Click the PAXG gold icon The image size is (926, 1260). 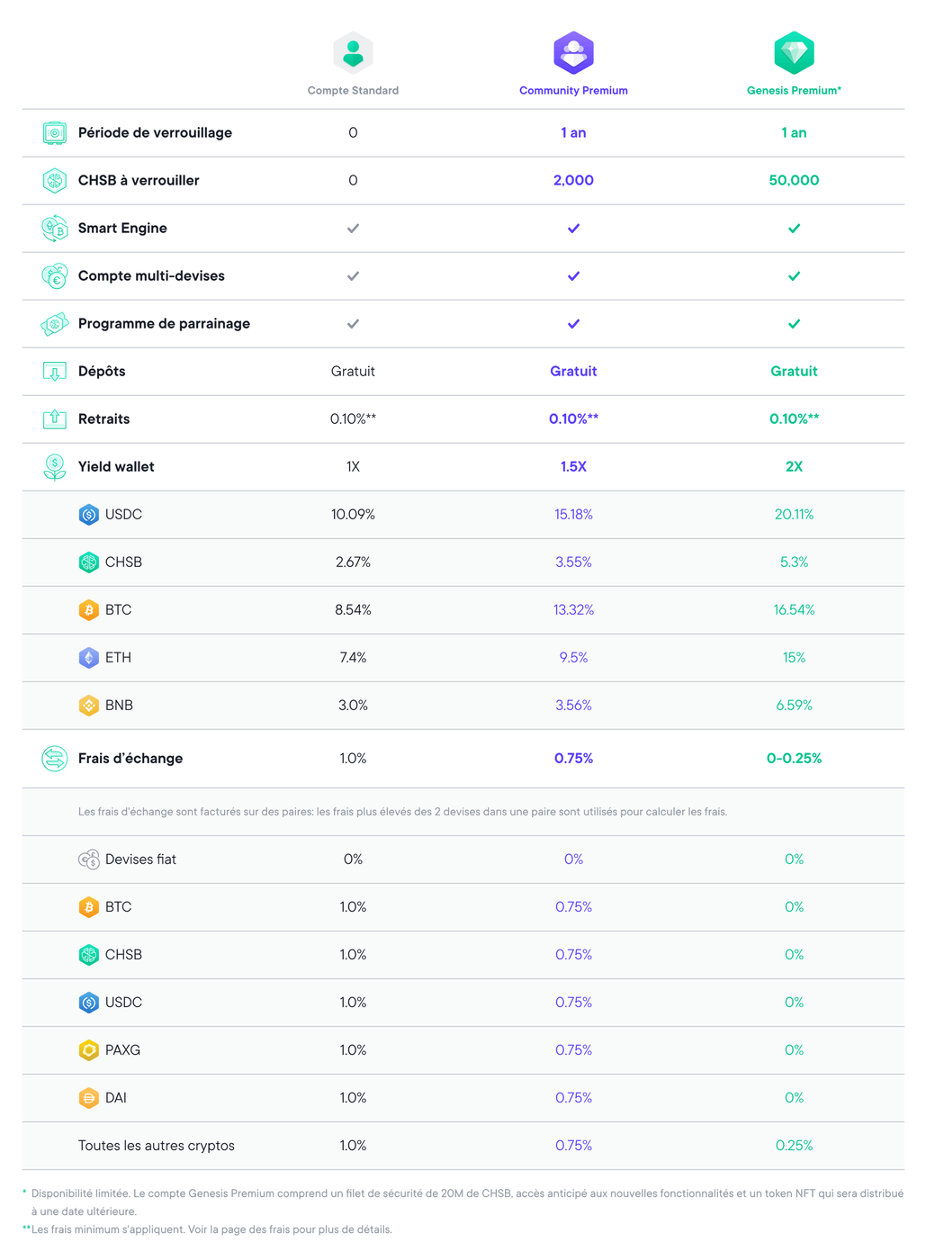(88, 1050)
